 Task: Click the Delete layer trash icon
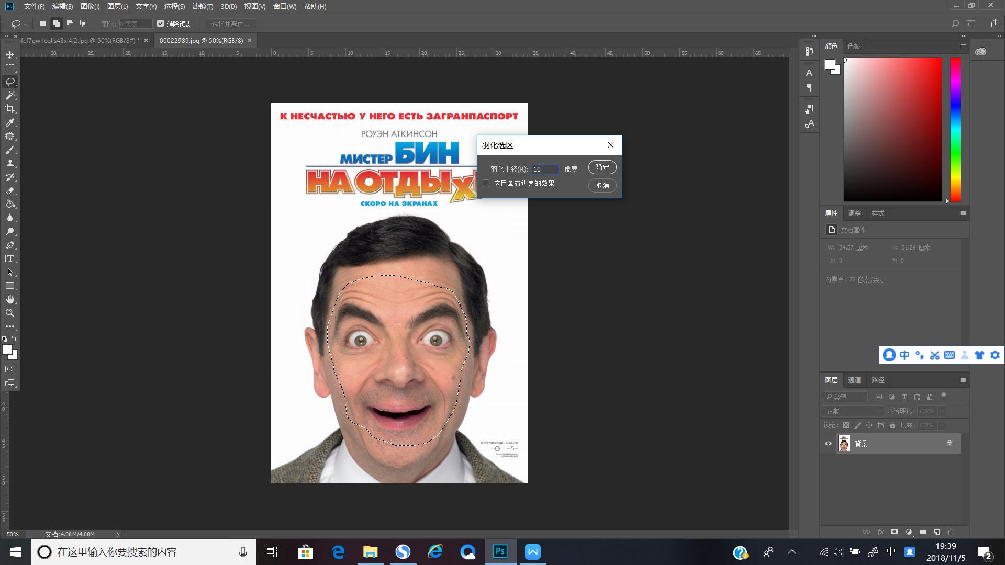coord(951,532)
